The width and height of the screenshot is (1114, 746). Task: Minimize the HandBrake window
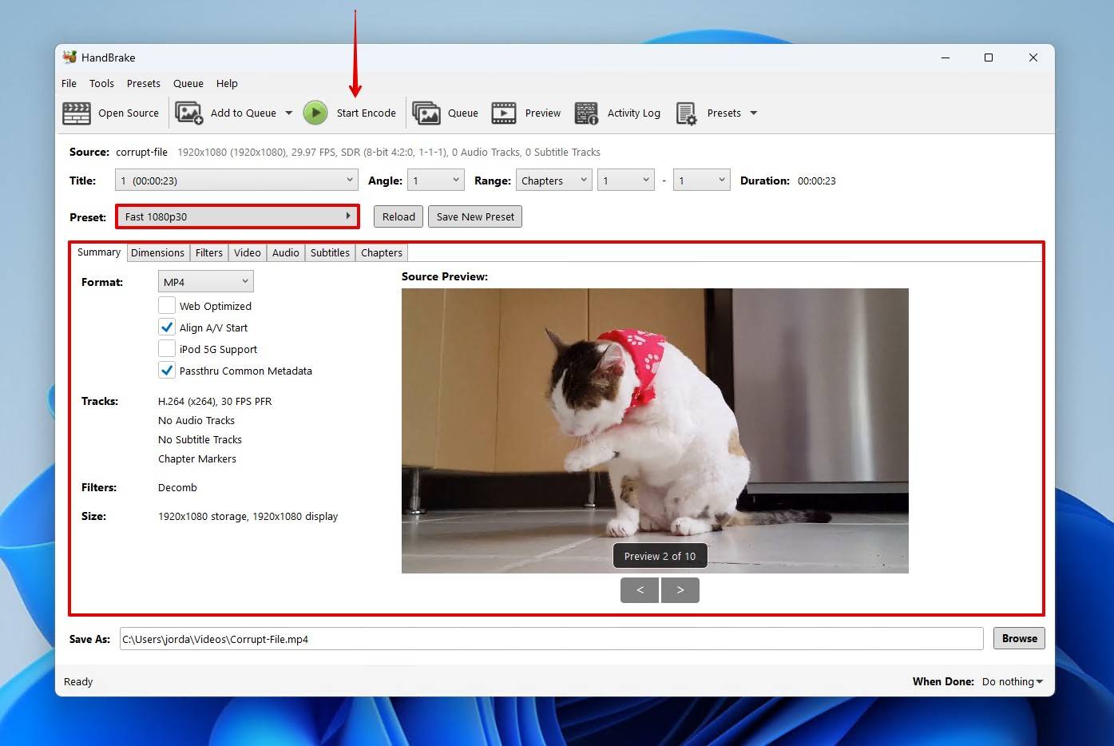coord(946,58)
